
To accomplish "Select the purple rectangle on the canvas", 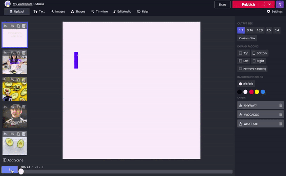I will 76,60.
